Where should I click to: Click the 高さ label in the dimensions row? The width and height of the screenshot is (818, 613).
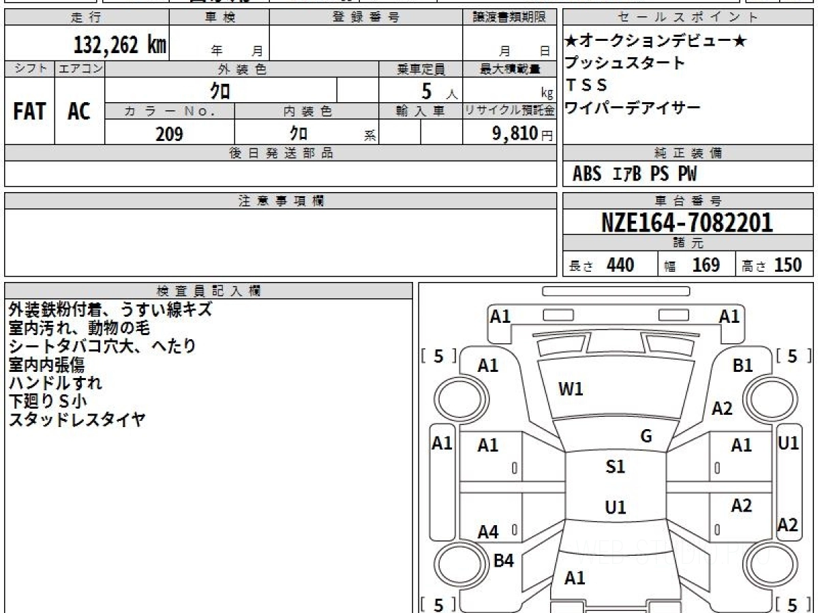[755, 266]
